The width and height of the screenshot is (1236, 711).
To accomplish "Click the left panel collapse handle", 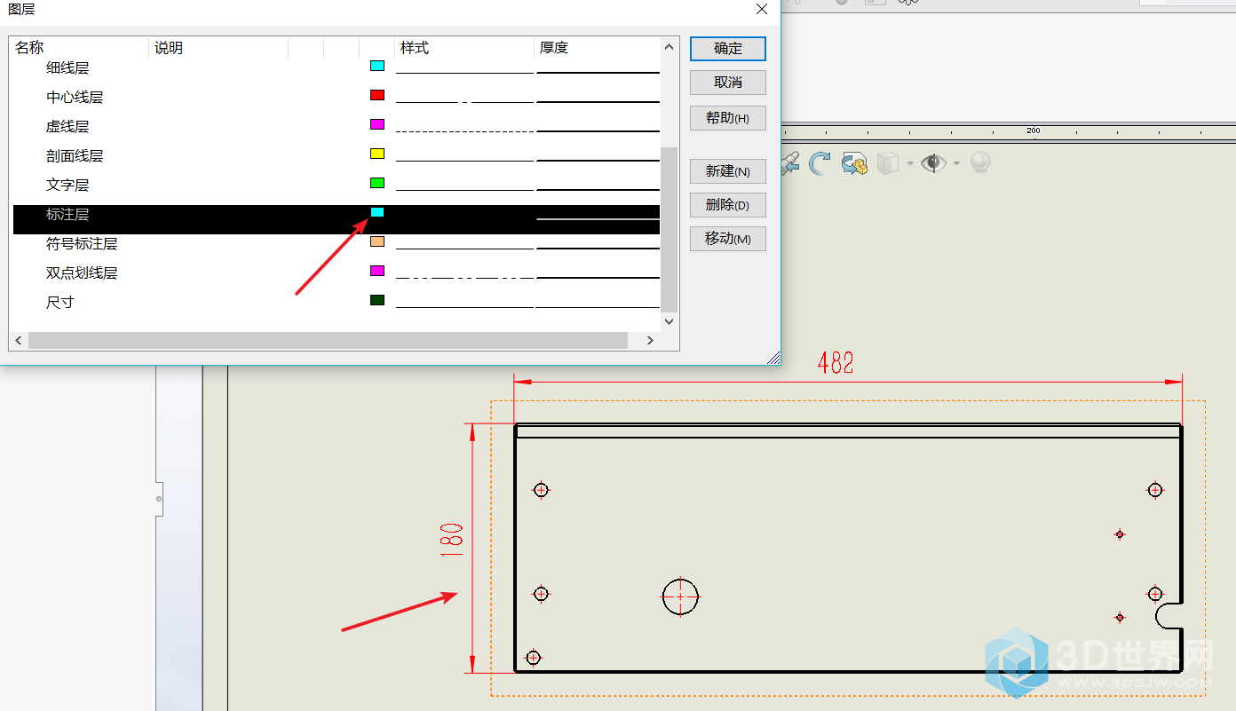I will (159, 499).
